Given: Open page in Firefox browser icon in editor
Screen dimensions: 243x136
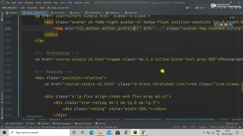Looking at the screenshot, I should click(226, 25).
